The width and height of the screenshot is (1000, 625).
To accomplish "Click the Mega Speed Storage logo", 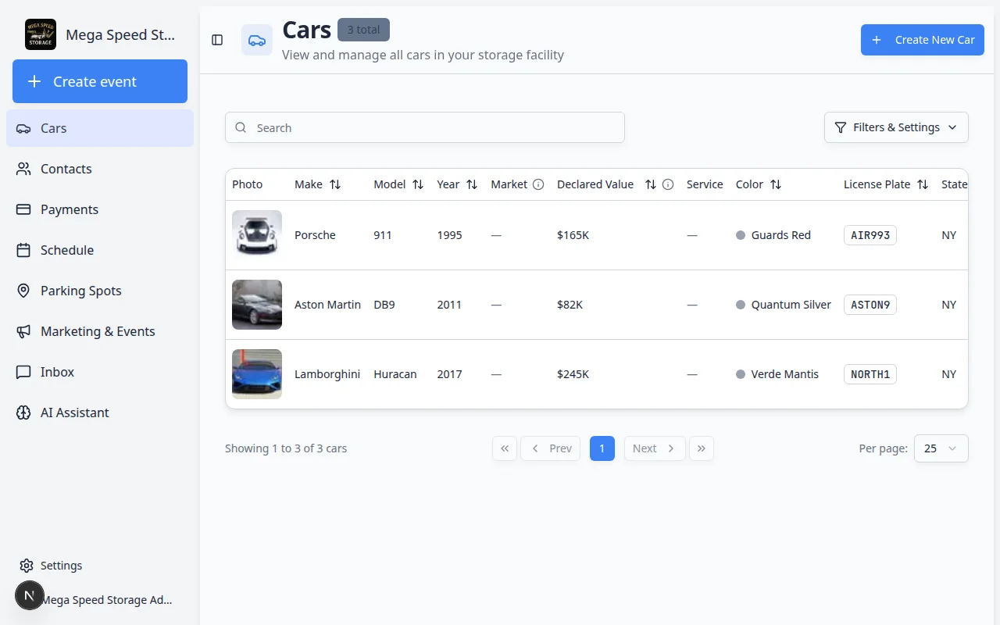I will tap(41, 34).
